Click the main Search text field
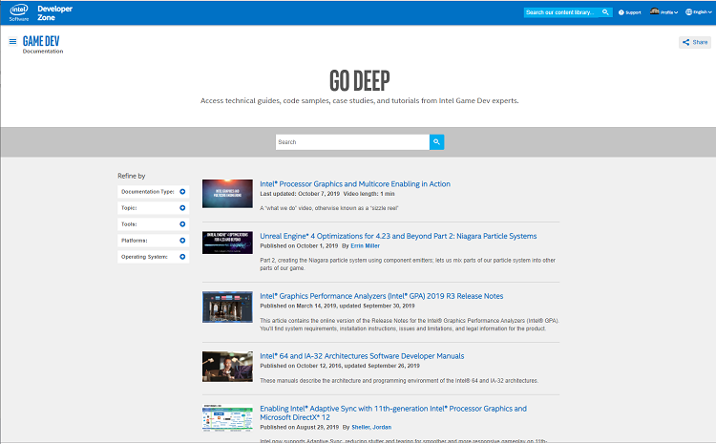Screen dimensions: 716x444 (x=352, y=142)
